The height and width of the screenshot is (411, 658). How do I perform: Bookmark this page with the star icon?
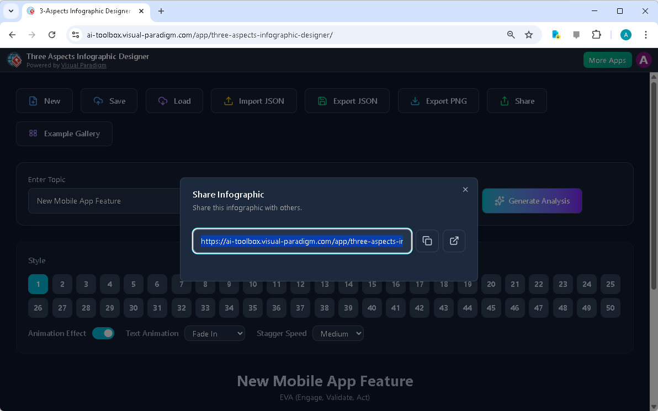[529, 34]
